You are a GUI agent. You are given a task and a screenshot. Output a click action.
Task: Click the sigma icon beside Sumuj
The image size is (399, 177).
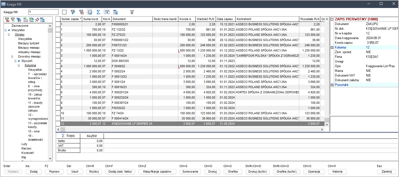pos(63,135)
